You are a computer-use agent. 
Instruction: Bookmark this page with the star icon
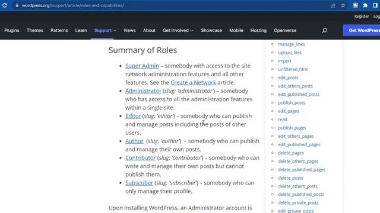343,5
